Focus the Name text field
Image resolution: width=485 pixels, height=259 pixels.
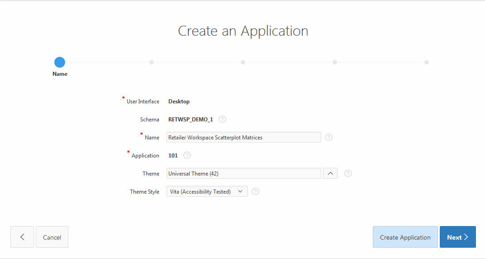(x=244, y=137)
